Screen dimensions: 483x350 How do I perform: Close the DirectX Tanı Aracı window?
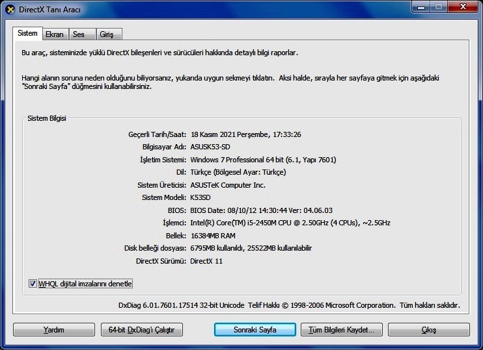pos(463,6)
